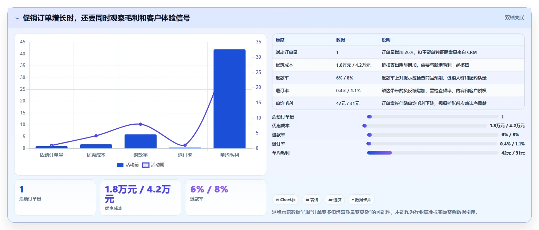Click the 优惠成本 table row name
This screenshot has height=230, width=539.
coord(284,65)
